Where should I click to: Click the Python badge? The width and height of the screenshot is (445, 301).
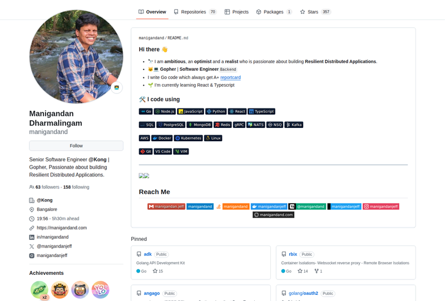pos(216,111)
